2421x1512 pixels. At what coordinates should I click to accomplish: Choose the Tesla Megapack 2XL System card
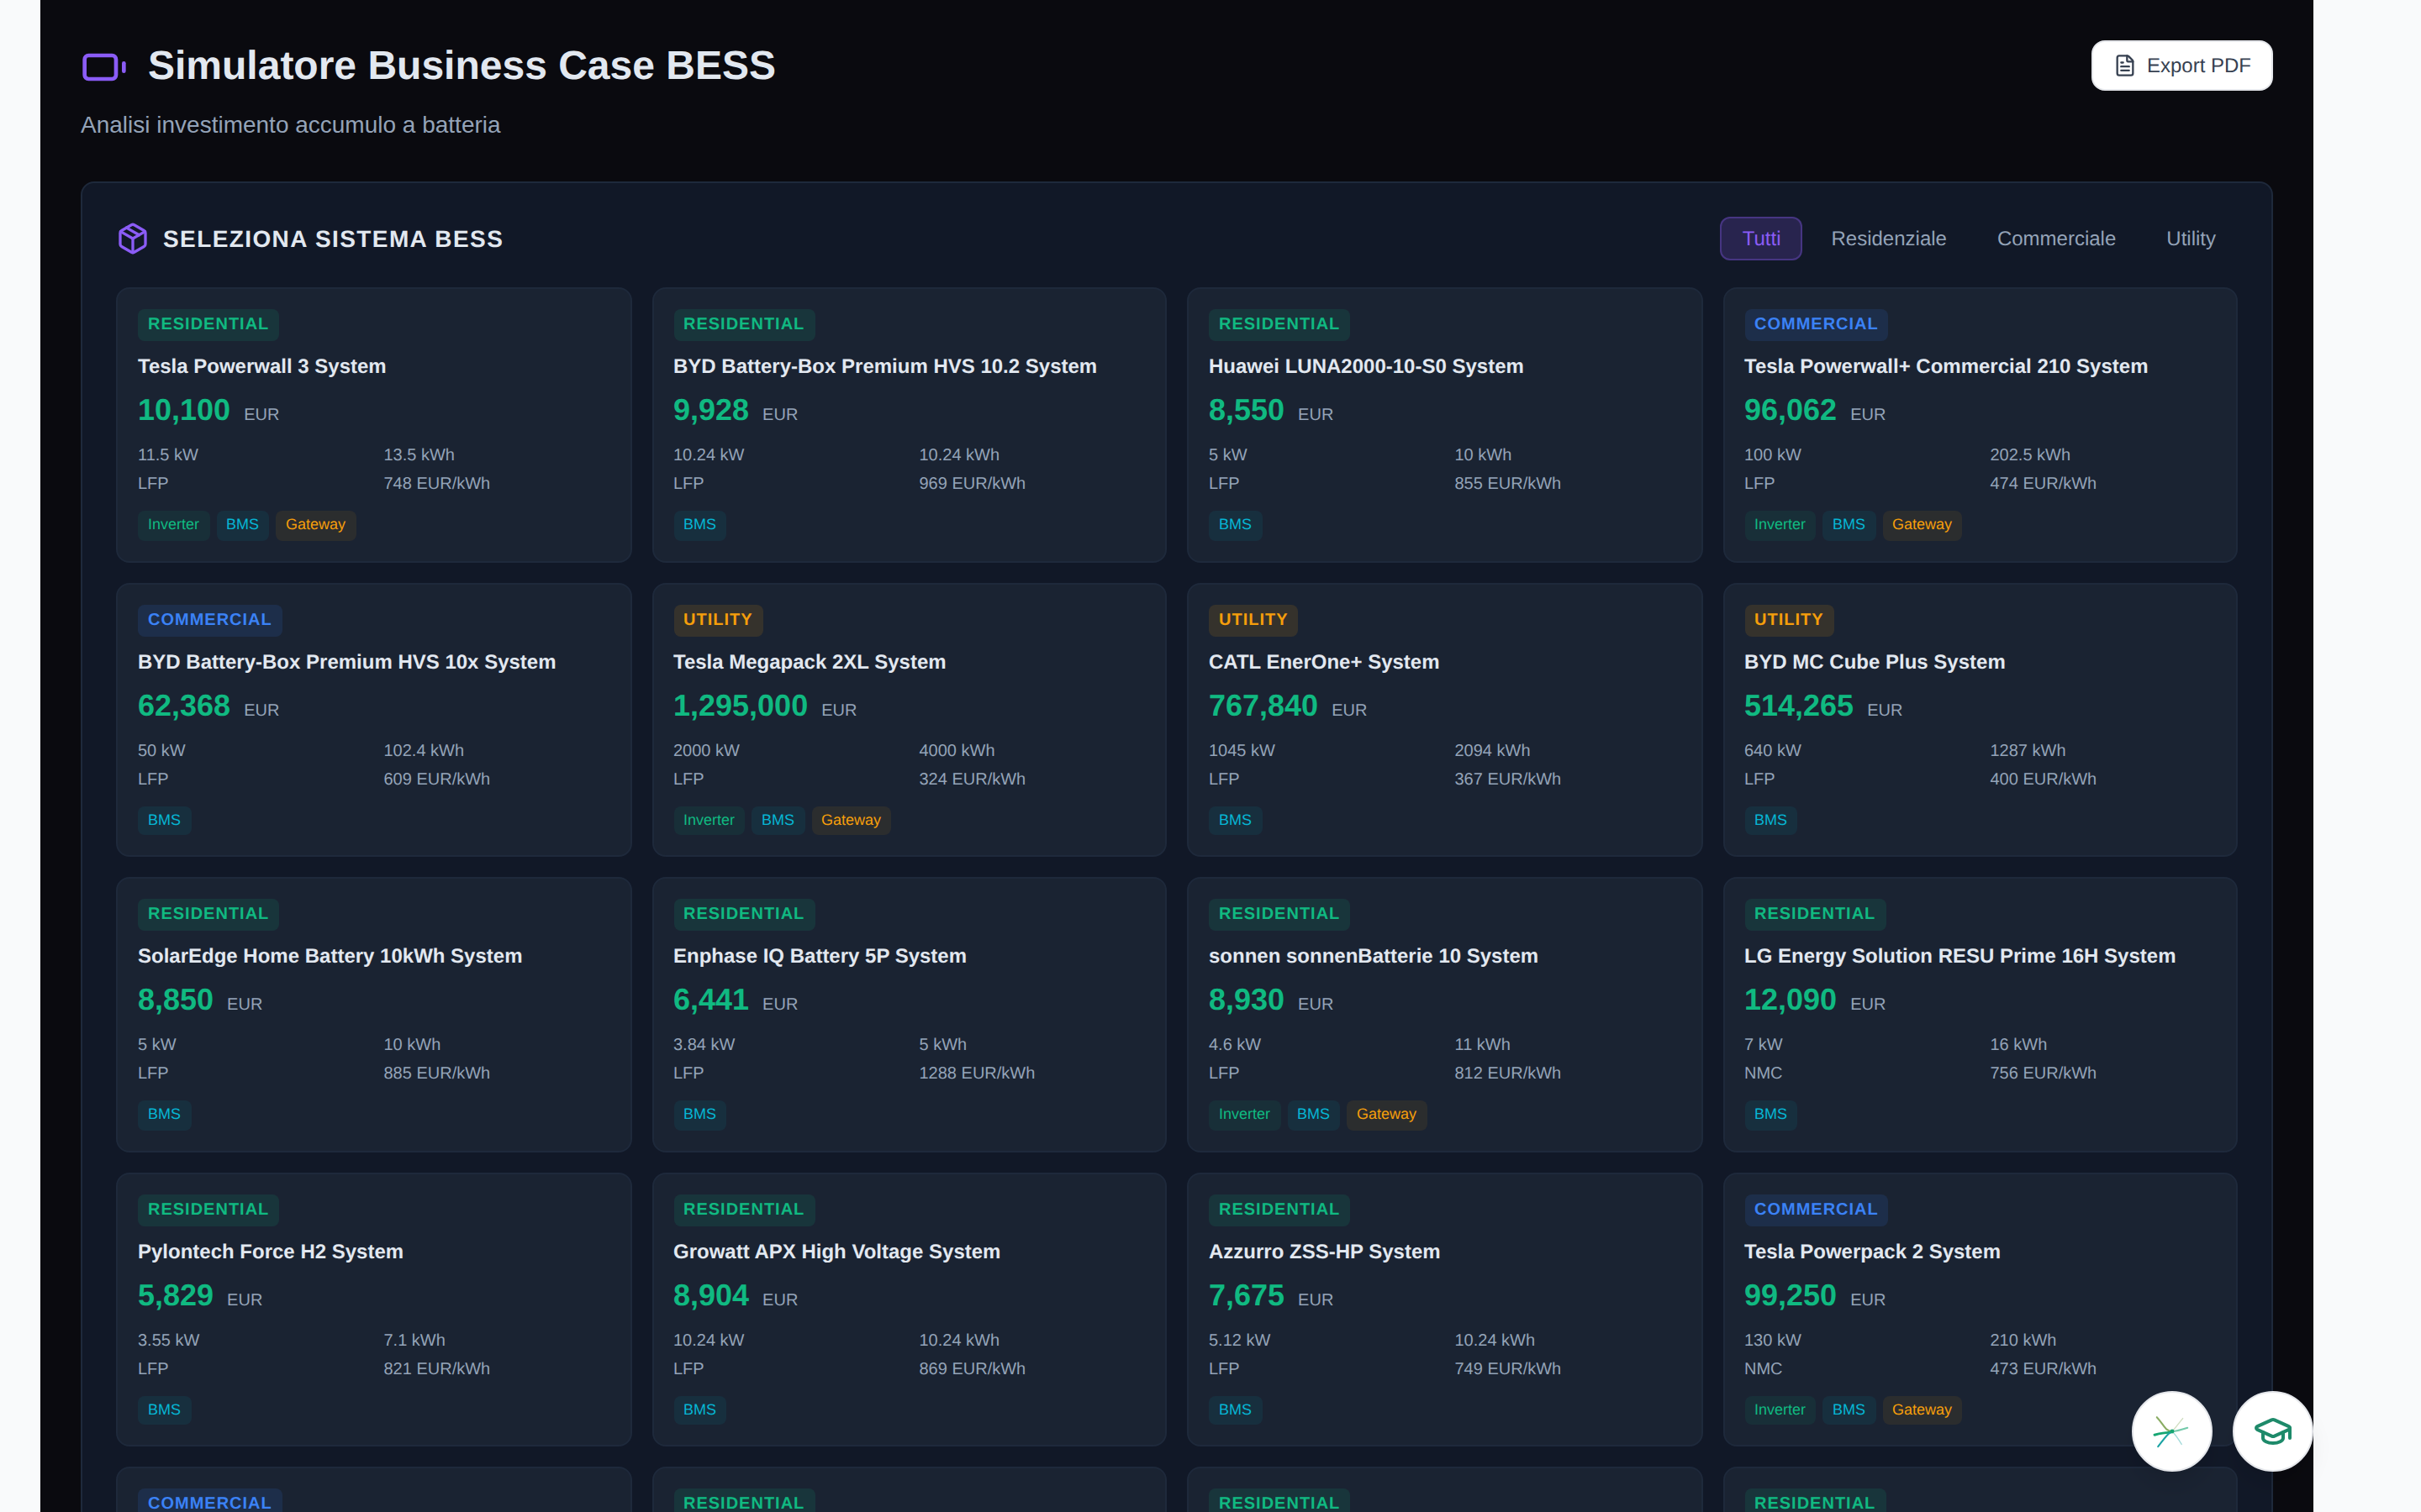click(909, 720)
